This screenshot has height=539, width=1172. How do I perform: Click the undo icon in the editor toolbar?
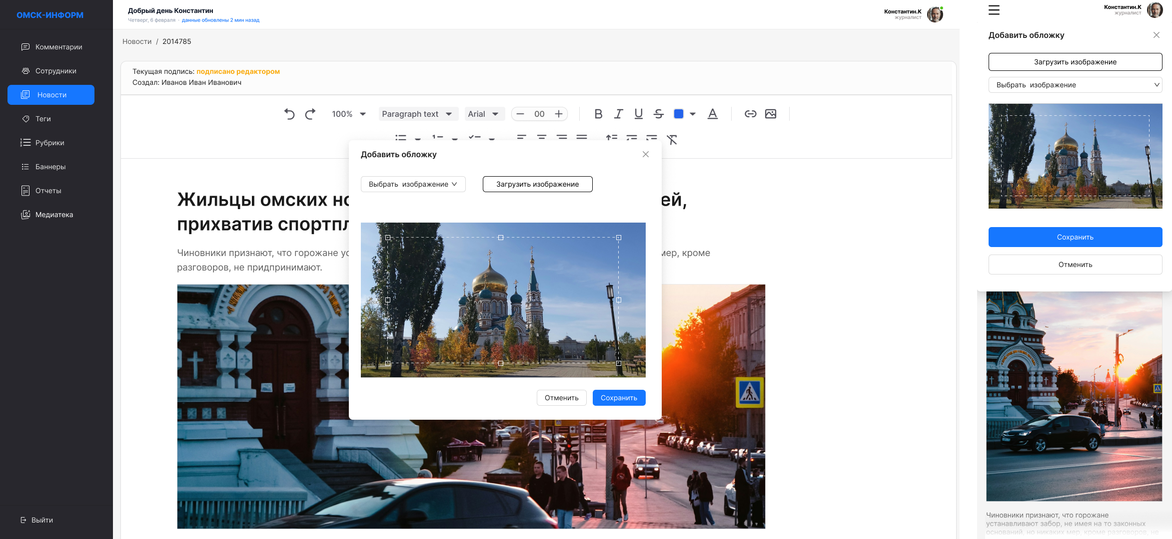[x=290, y=114]
